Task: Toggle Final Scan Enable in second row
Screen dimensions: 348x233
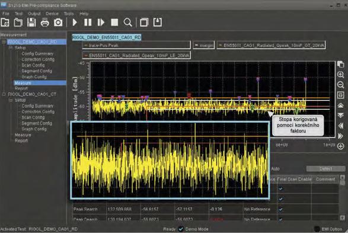Action: pyautogui.click(x=281, y=199)
